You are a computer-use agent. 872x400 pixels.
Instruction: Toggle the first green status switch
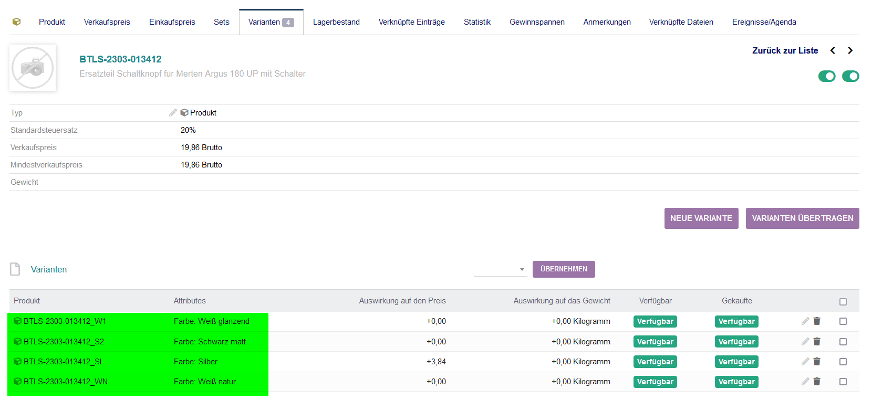[827, 76]
